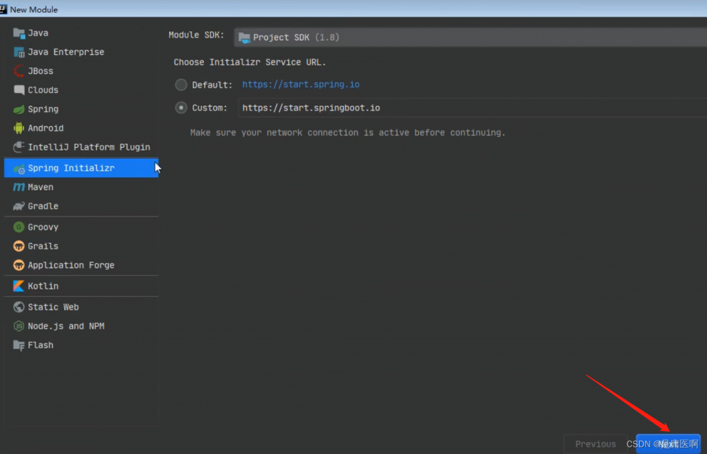This screenshot has width=707, height=454.
Task: Click the Grails orange icon
Action: (x=19, y=246)
